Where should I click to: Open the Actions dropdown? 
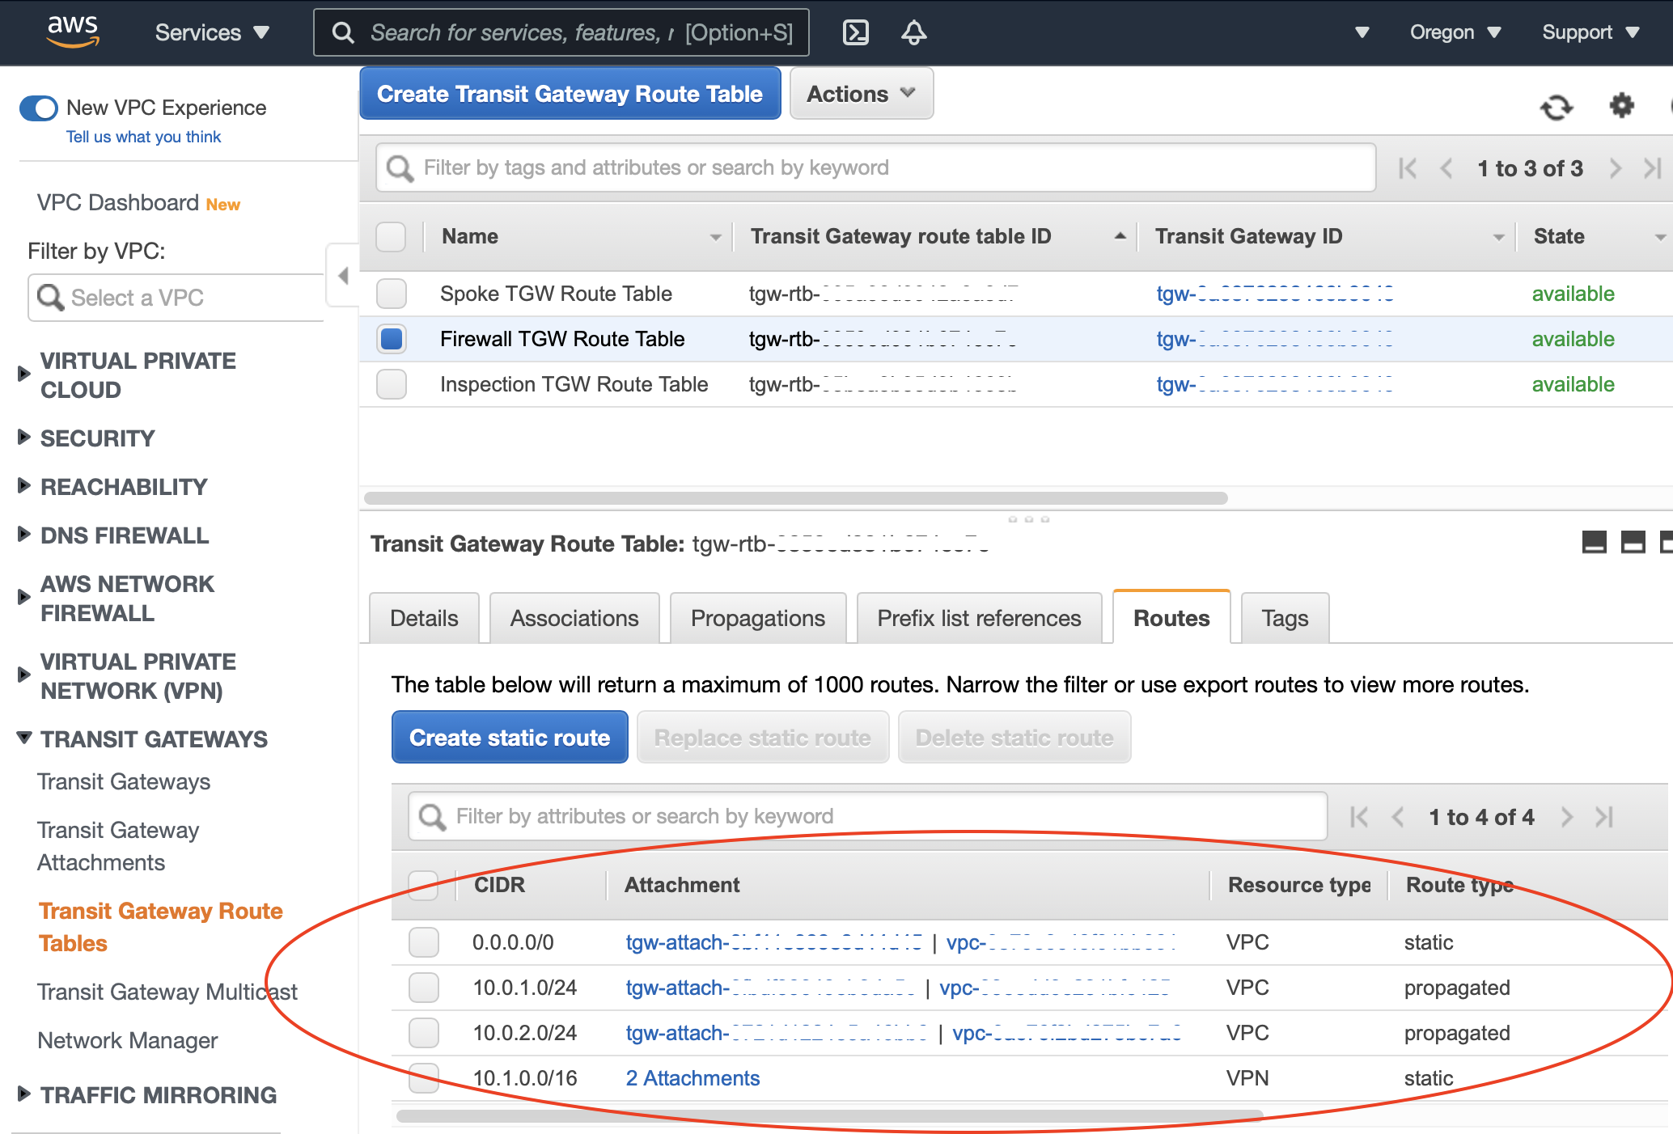(x=861, y=94)
